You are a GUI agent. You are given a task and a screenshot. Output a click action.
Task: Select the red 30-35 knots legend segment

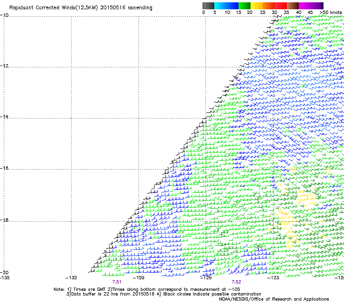click(281, 6)
